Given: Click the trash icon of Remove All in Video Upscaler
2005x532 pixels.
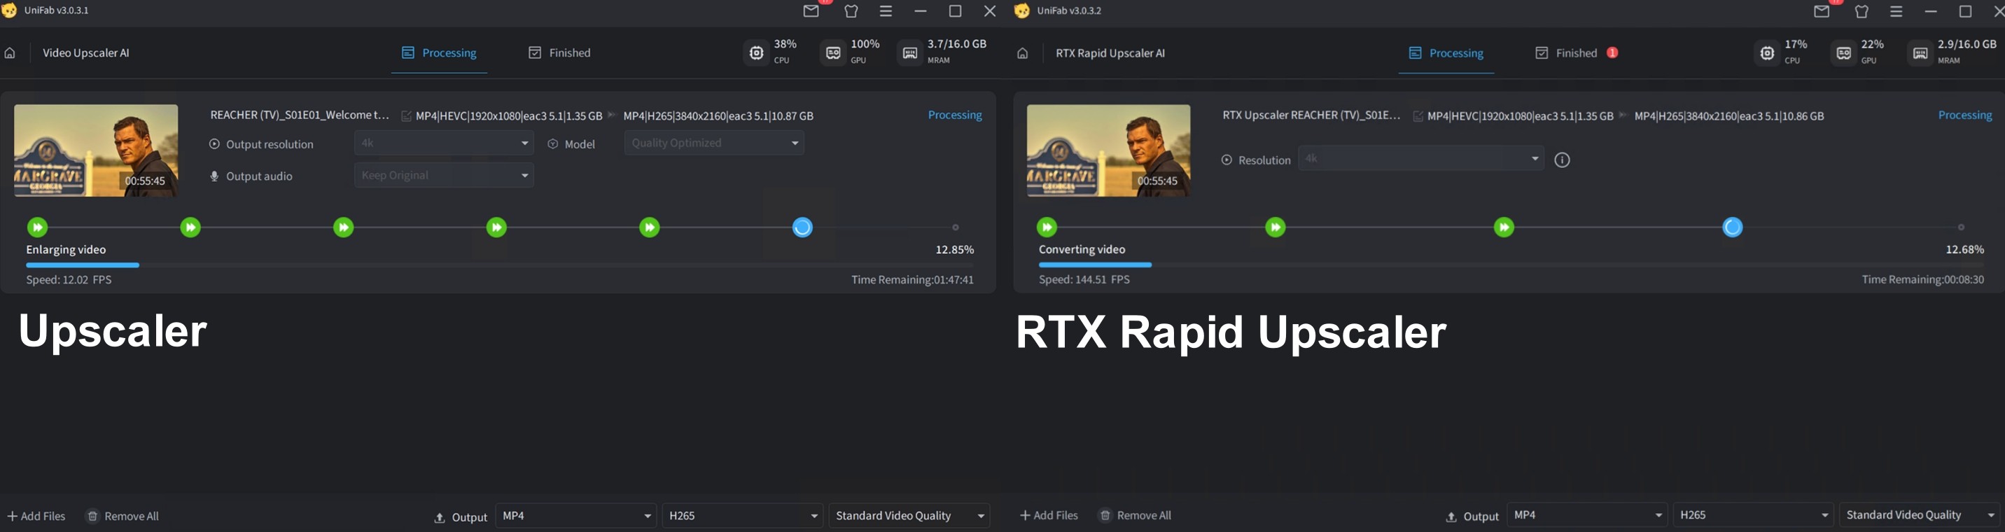Looking at the screenshot, I should [92, 516].
